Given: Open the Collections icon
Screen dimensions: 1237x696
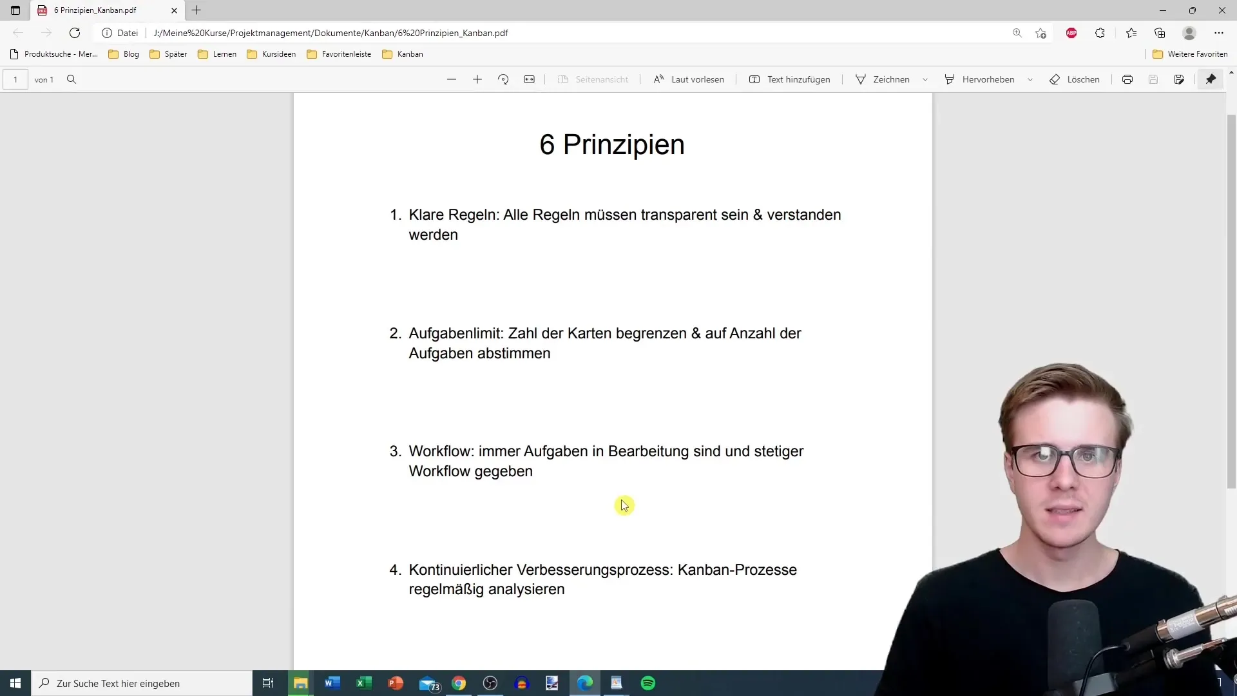Looking at the screenshot, I should tap(1160, 33).
